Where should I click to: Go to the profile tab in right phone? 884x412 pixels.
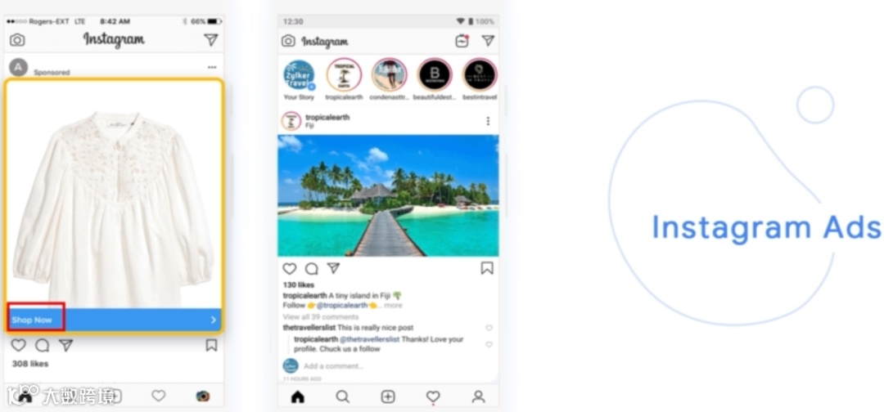478,396
